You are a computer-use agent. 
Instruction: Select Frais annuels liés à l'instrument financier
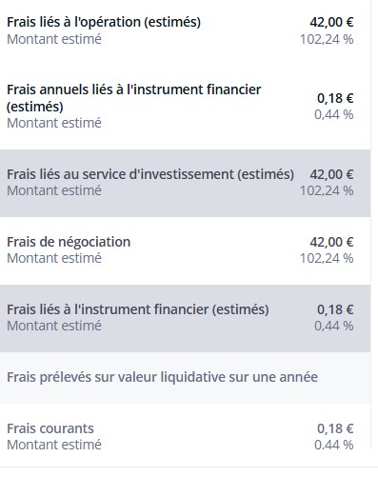pos(133,98)
